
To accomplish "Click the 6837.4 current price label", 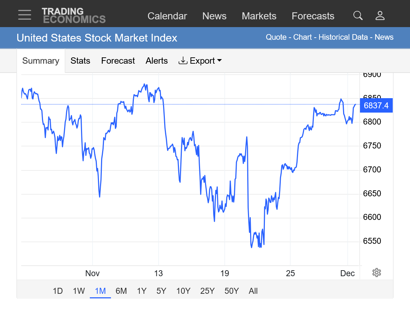I will (376, 106).
